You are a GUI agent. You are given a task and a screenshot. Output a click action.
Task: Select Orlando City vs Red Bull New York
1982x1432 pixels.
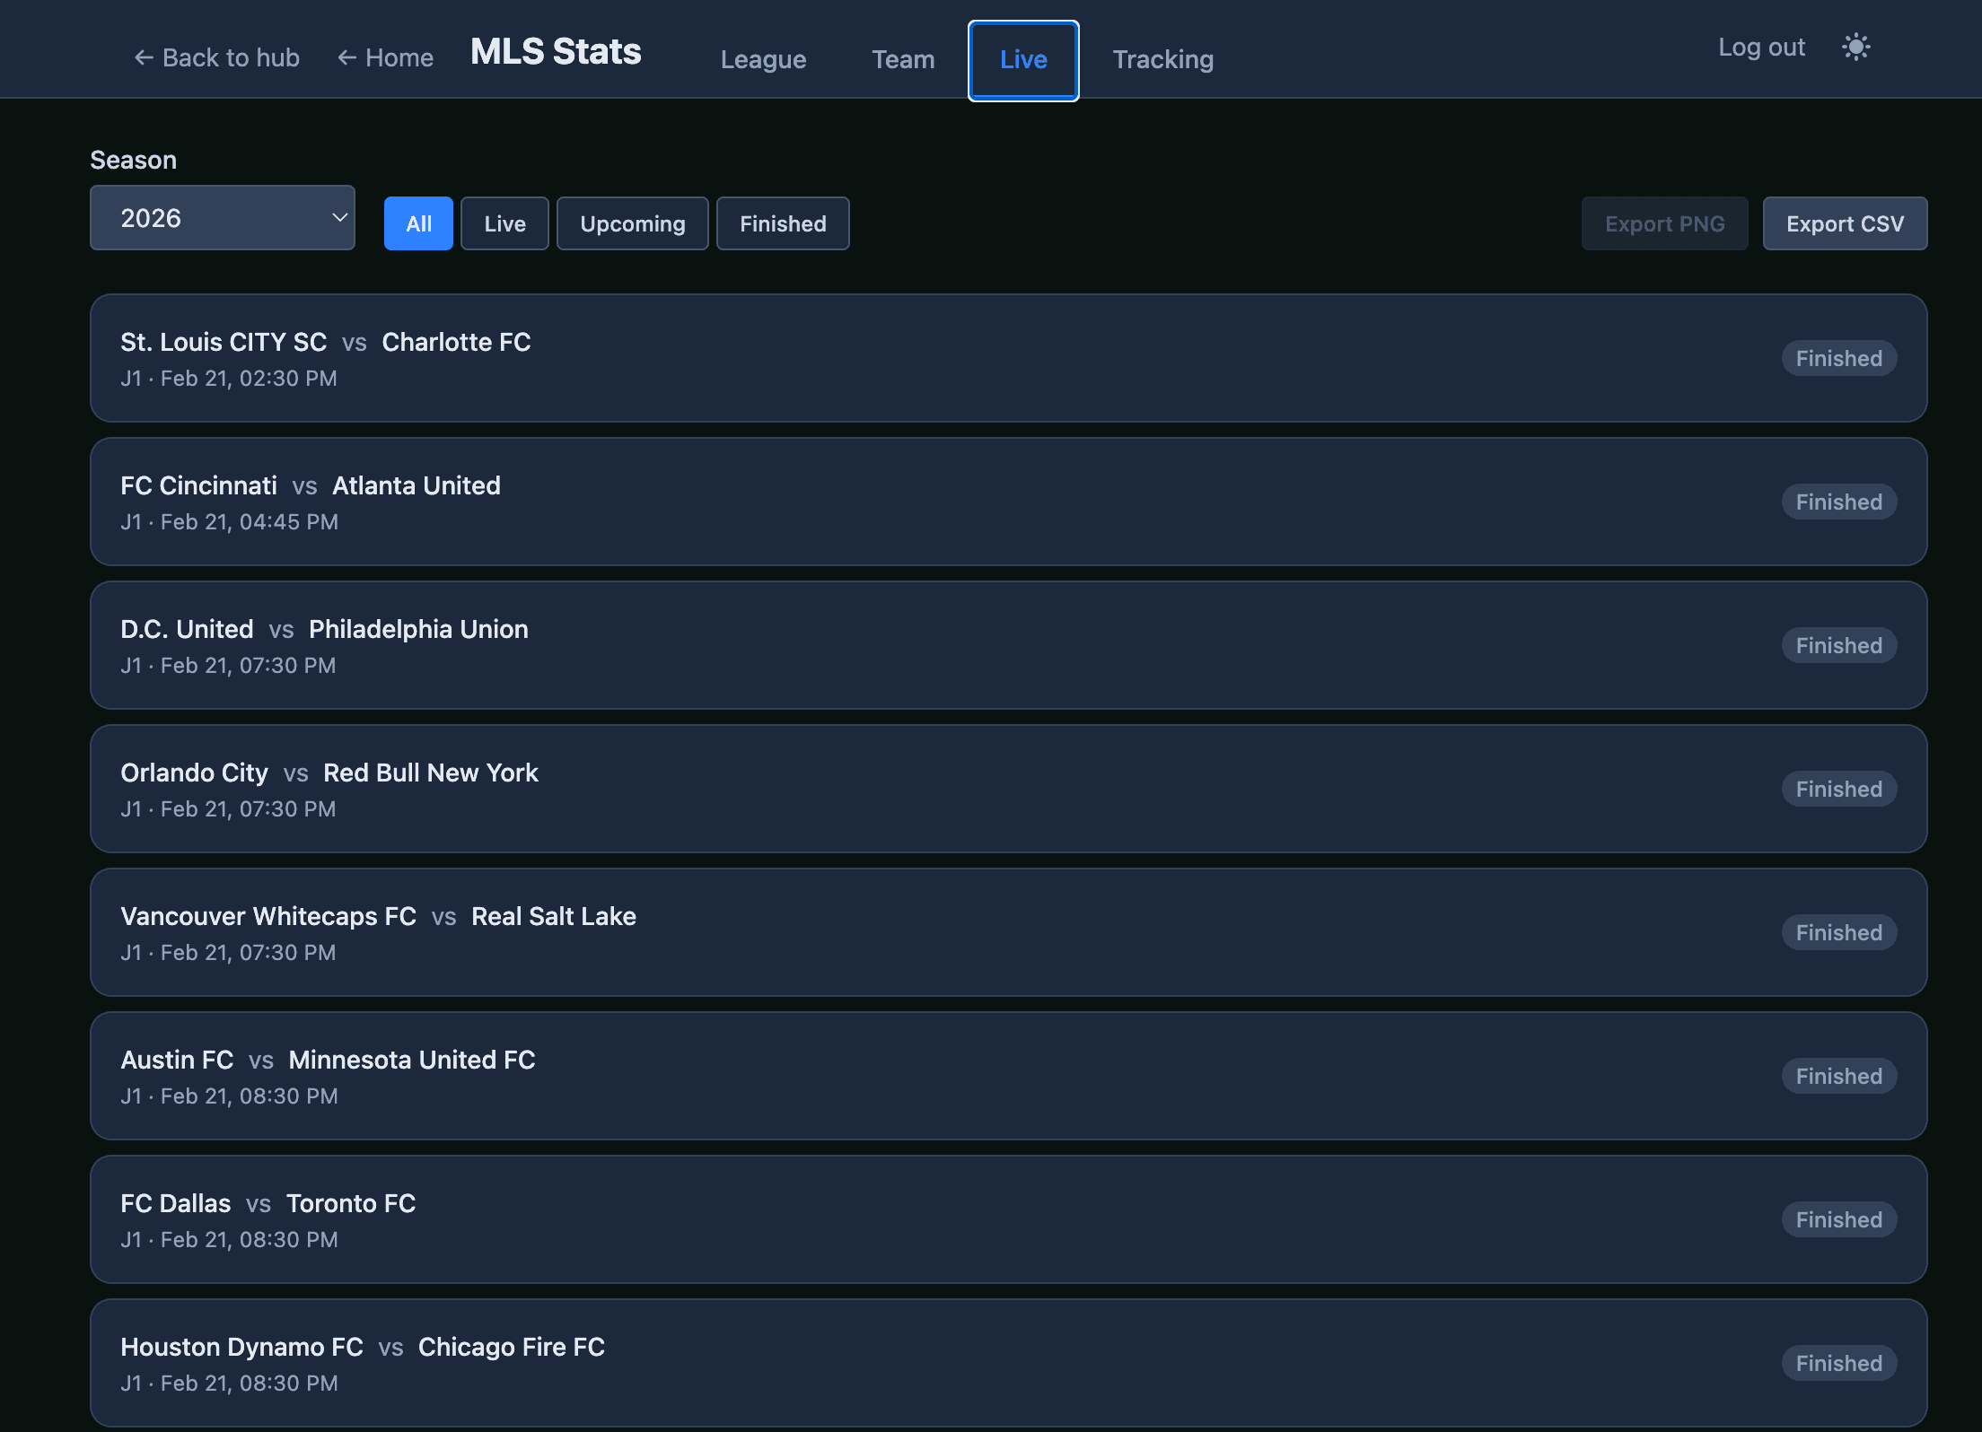click(1008, 789)
